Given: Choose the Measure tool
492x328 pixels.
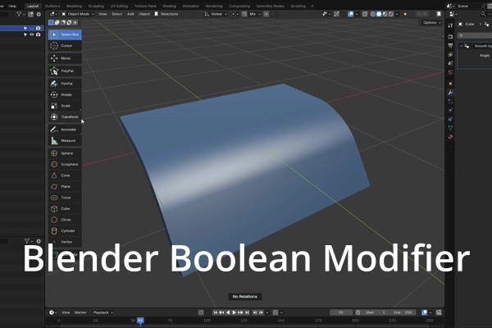Looking at the screenshot, I should (x=65, y=140).
